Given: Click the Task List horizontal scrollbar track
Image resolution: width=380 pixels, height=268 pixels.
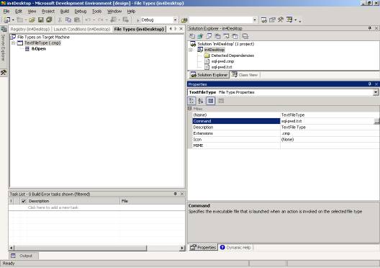Looking at the screenshot, I should (x=163, y=248).
